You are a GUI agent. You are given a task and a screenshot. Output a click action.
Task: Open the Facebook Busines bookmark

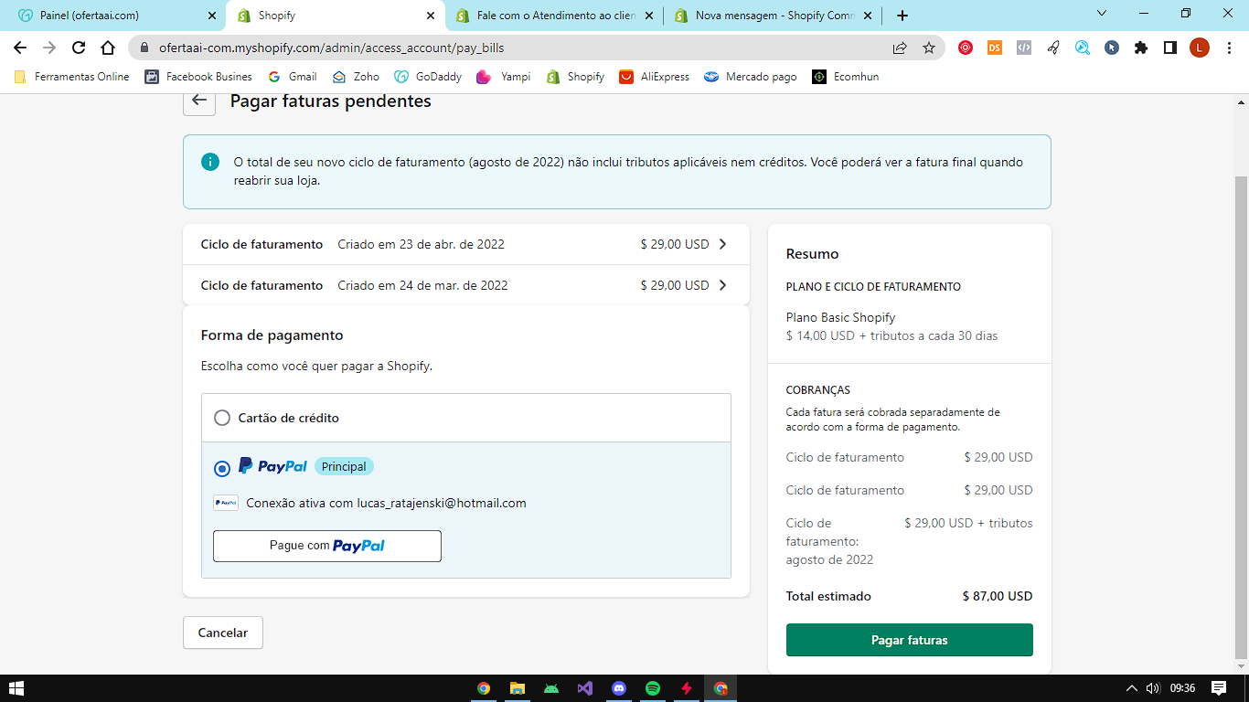(x=198, y=77)
